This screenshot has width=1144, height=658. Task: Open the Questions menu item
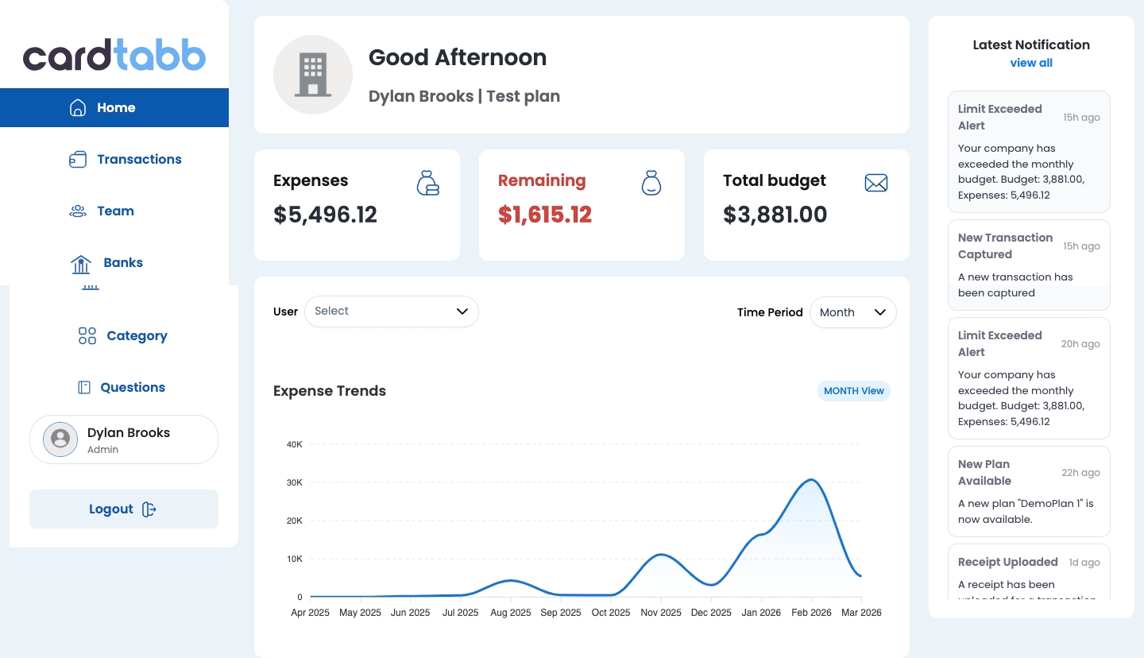pyautogui.click(x=132, y=388)
